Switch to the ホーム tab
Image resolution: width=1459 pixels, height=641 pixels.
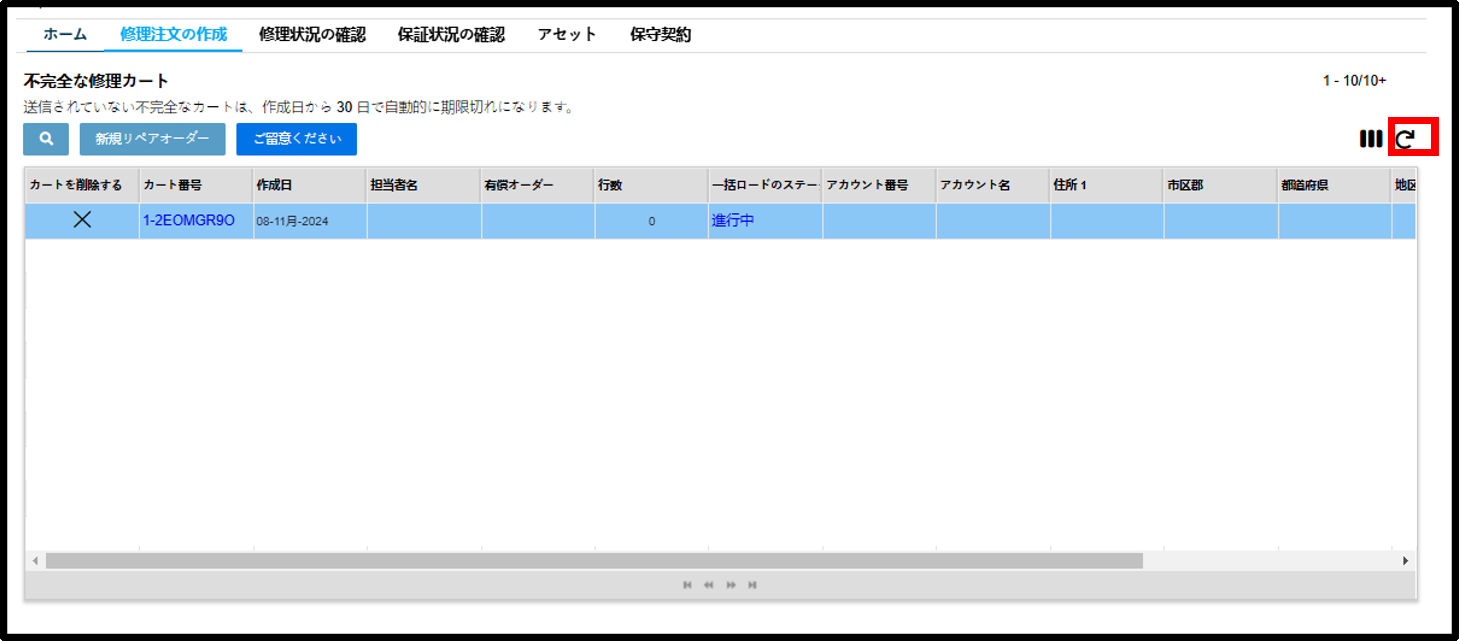65,34
